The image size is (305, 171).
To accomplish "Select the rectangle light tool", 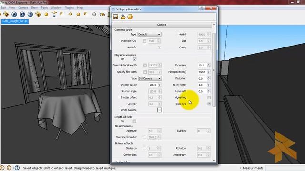I will point(54,14).
